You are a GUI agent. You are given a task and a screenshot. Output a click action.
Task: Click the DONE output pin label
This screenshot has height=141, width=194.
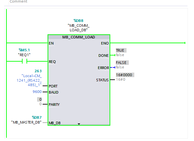coord(103,55)
